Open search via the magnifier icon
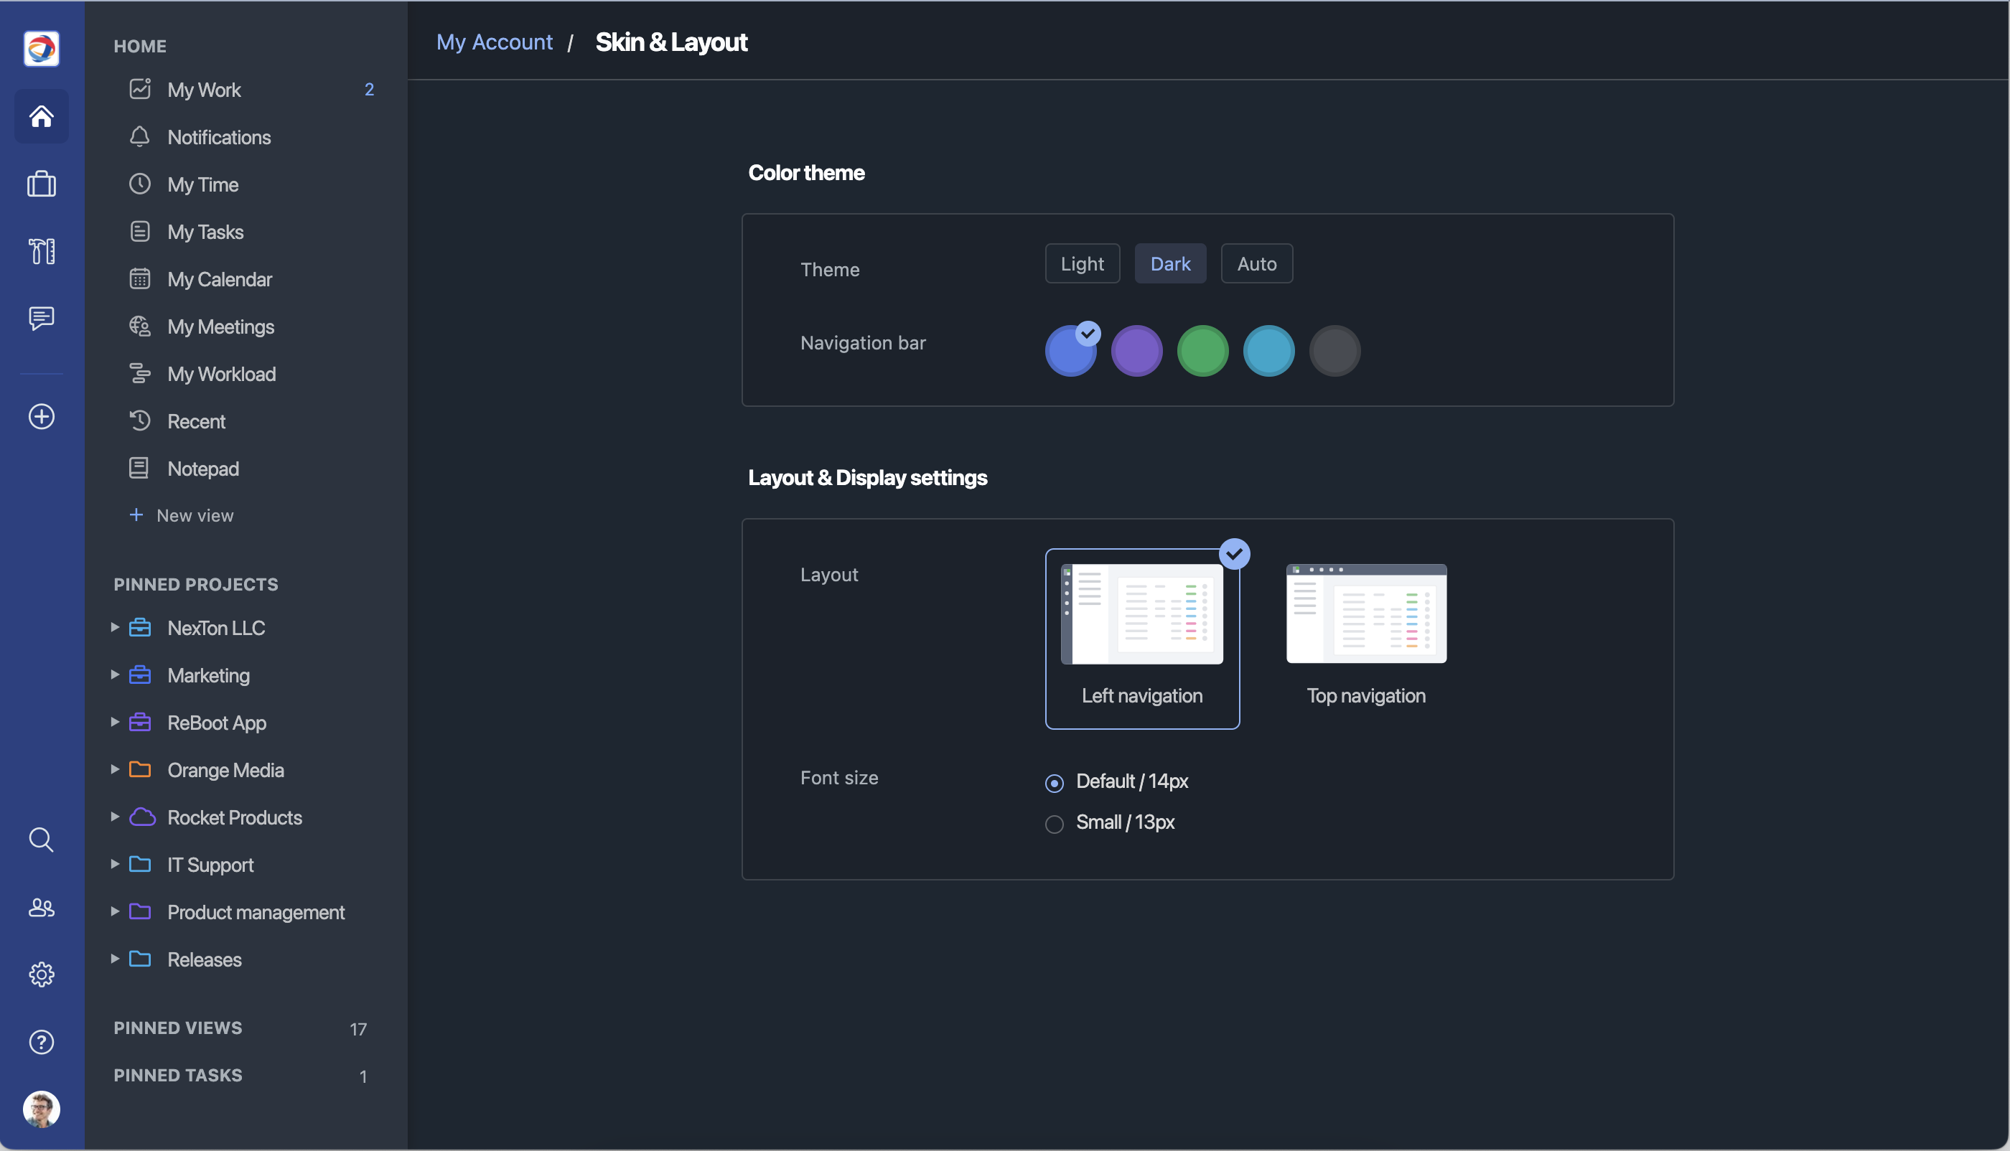The image size is (2010, 1151). [x=41, y=840]
